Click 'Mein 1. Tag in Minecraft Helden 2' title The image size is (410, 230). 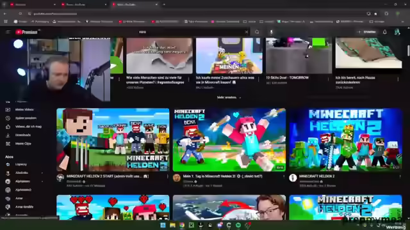pyautogui.click(x=222, y=176)
